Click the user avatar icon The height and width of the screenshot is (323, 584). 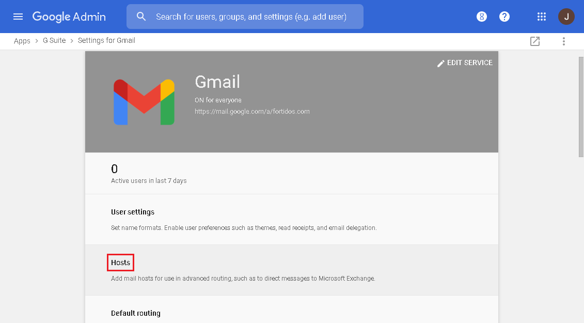(x=566, y=16)
